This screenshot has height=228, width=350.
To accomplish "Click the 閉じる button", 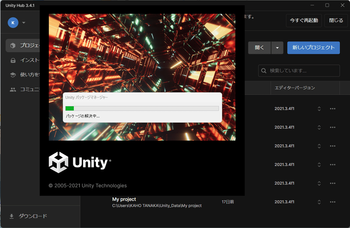I will click(336, 20).
